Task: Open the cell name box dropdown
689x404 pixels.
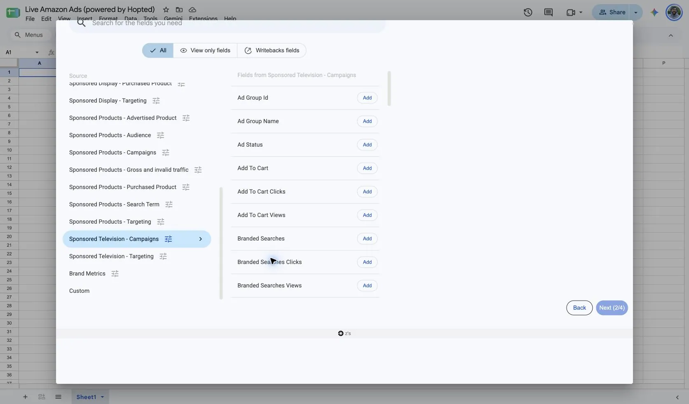Action: pyautogui.click(x=37, y=52)
